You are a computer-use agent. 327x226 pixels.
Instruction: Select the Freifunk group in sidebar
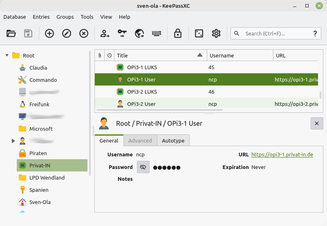pyautogui.click(x=39, y=104)
